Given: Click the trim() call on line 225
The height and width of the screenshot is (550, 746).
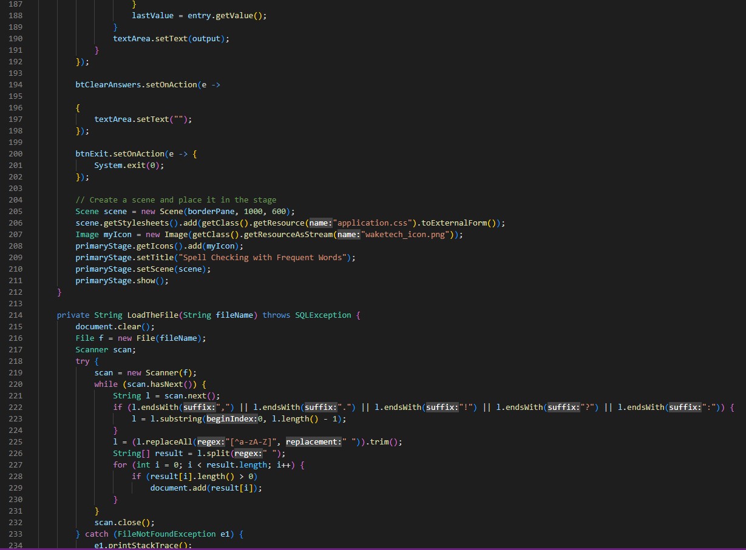Looking at the screenshot, I should click(384, 442).
